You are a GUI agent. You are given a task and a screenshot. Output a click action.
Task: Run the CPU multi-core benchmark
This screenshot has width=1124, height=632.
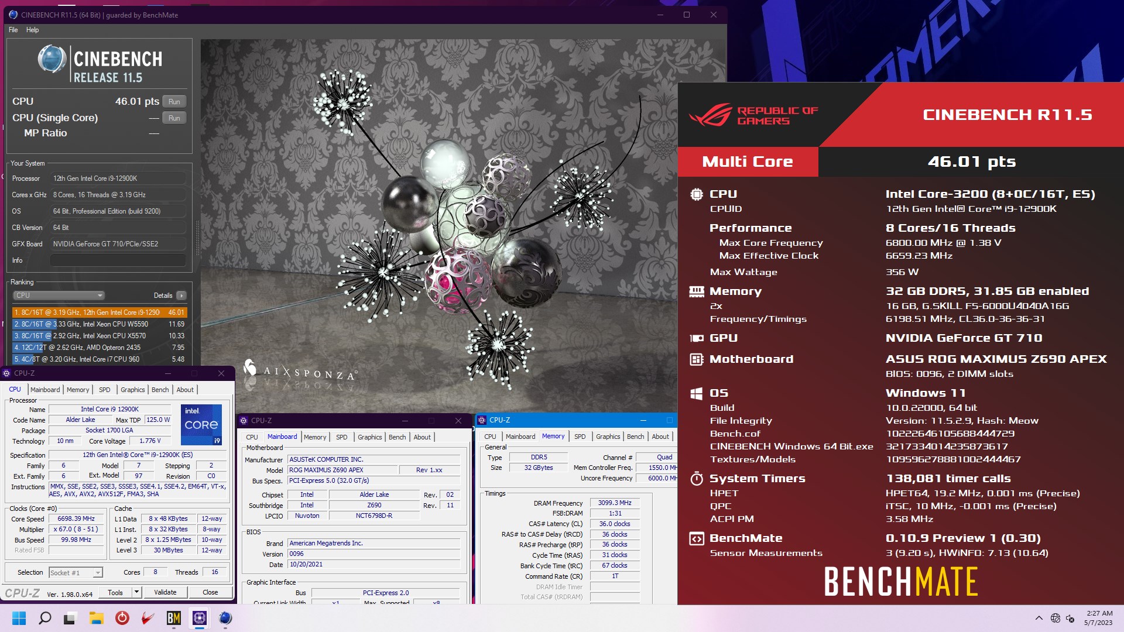pos(174,102)
